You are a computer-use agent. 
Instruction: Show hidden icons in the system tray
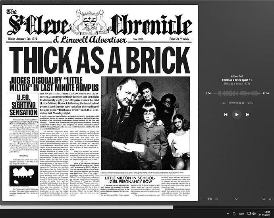pos(228,214)
